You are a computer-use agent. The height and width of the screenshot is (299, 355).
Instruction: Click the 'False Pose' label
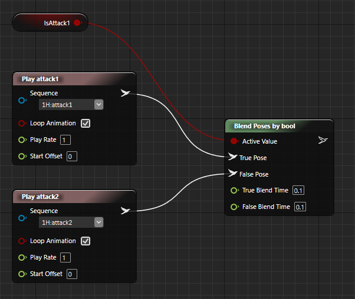click(254, 174)
